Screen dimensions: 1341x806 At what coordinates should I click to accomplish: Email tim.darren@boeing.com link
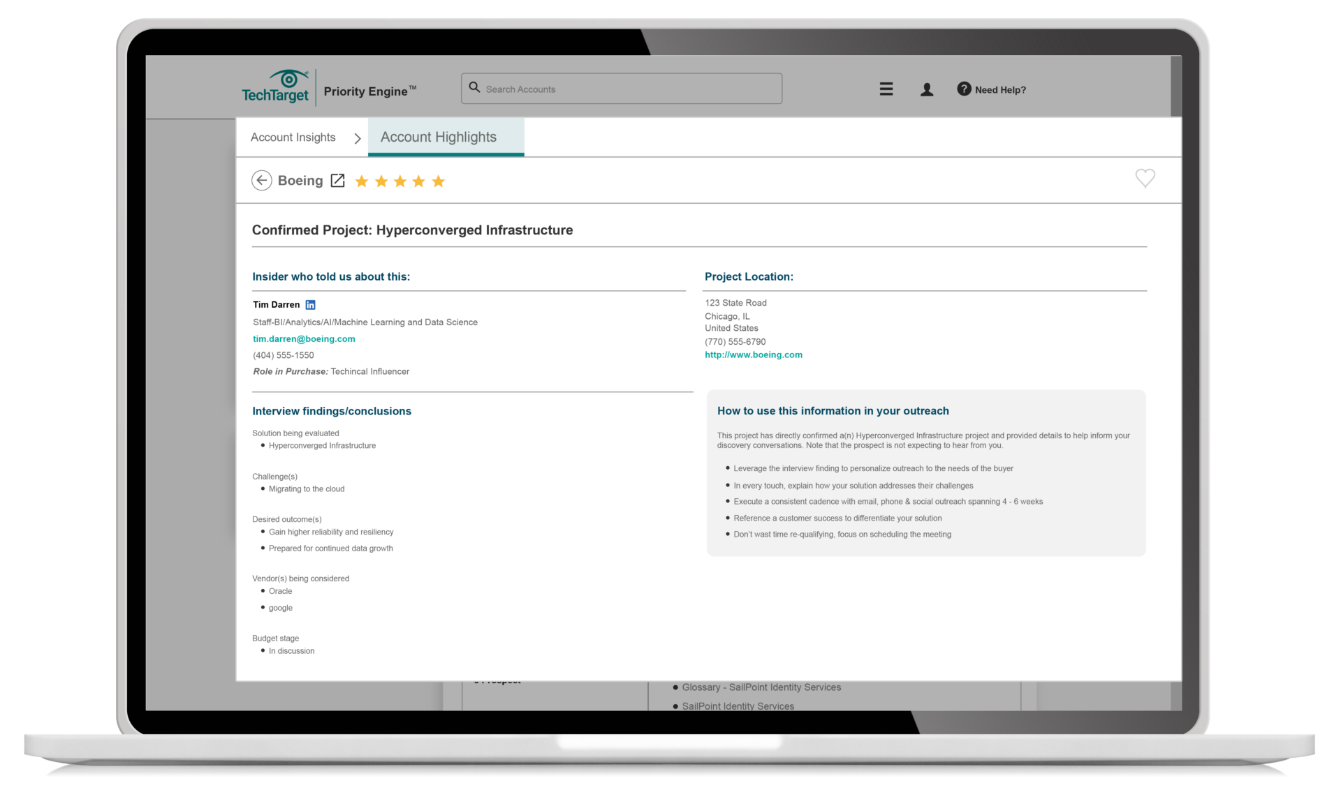pyautogui.click(x=304, y=339)
